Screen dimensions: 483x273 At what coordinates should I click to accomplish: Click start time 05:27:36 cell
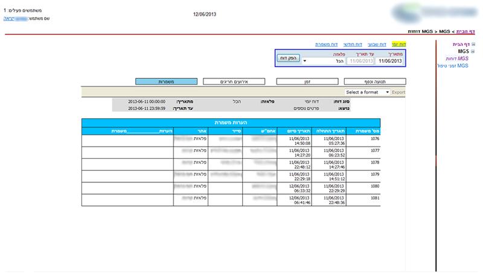(329, 141)
